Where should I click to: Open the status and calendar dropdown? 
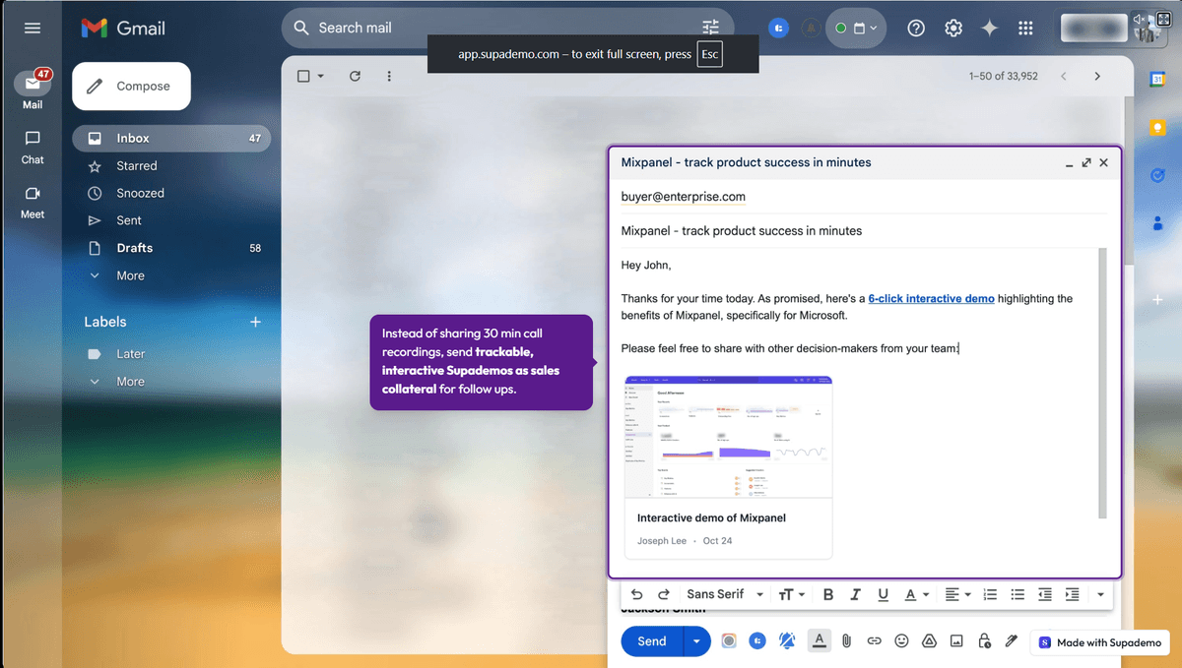856,29
